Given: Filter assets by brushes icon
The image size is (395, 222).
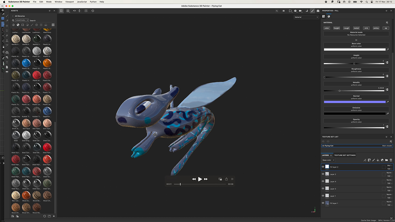Looking at the screenshot, I should tap(32, 25).
